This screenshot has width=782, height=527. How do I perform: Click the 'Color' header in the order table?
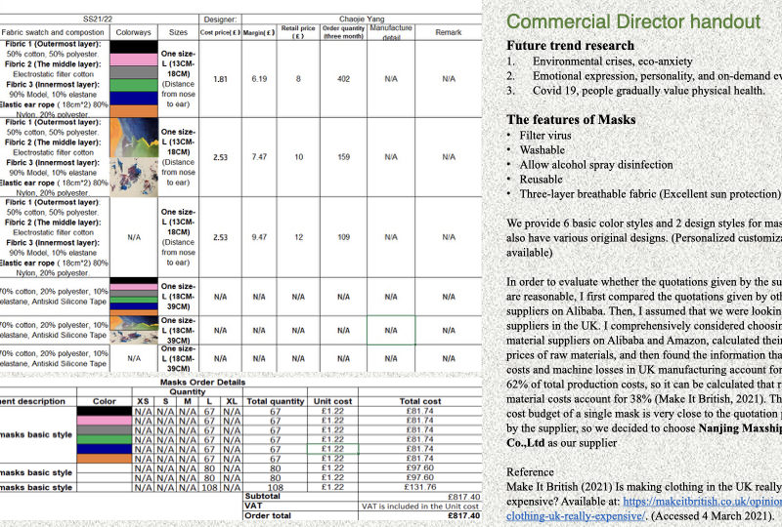coord(105,401)
